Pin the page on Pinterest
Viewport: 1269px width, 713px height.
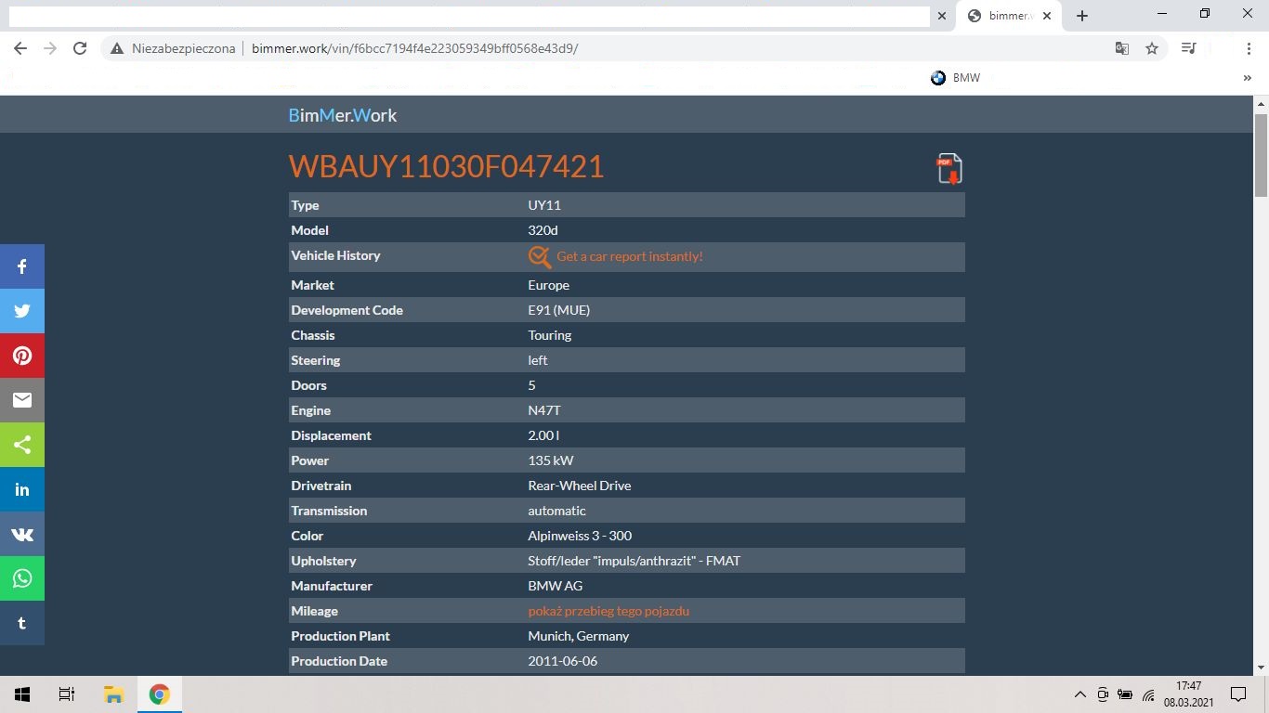[22, 356]
